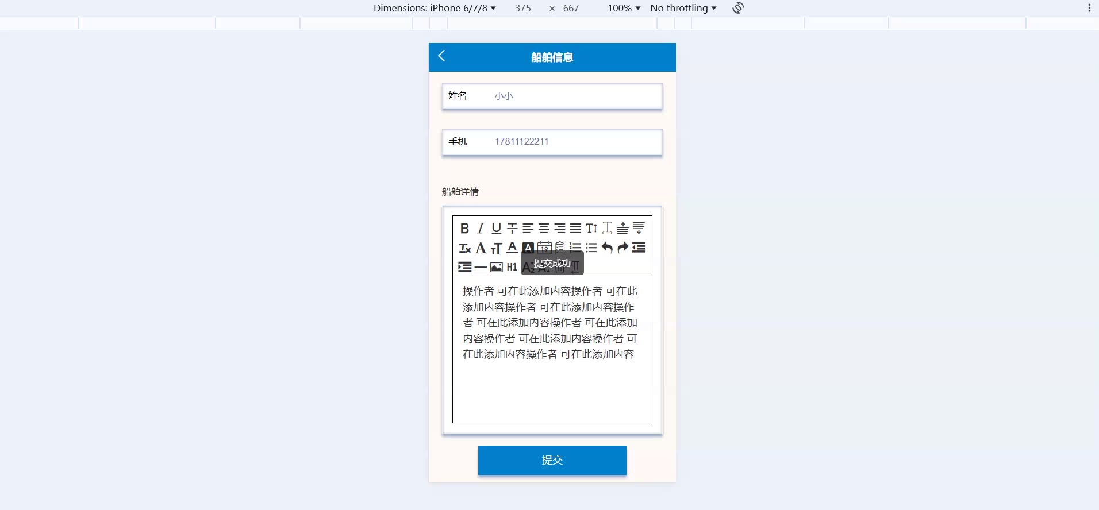Justify the text alignment
1099x510 pixels.
[575, 228]
